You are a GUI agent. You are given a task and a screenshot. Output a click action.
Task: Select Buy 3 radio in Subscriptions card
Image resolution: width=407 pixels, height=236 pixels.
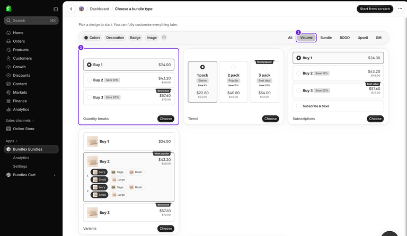298,90
